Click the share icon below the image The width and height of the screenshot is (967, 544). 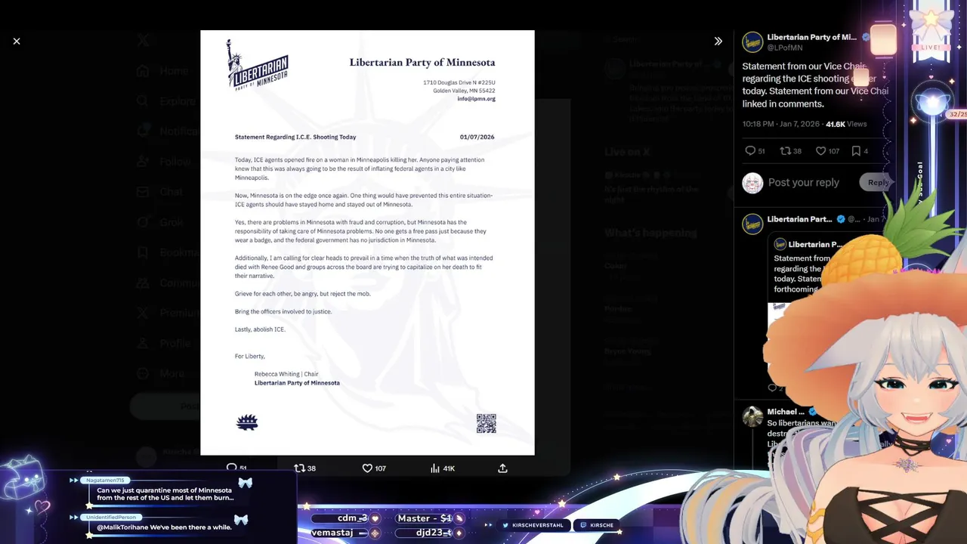tap(502, 468)
